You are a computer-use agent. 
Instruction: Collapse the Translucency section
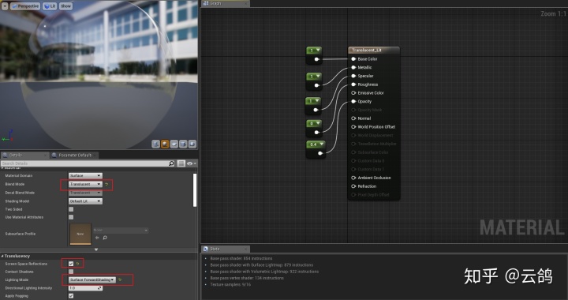click(x=2, y=256)
